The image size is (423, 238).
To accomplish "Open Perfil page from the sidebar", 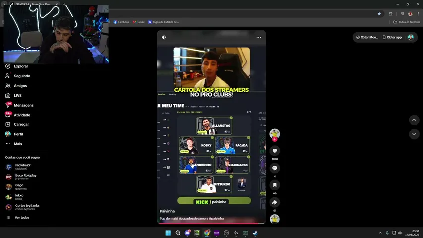I will click(14, 134).
